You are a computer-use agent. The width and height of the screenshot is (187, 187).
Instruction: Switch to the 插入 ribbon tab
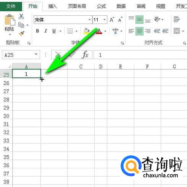click(53, 6)
